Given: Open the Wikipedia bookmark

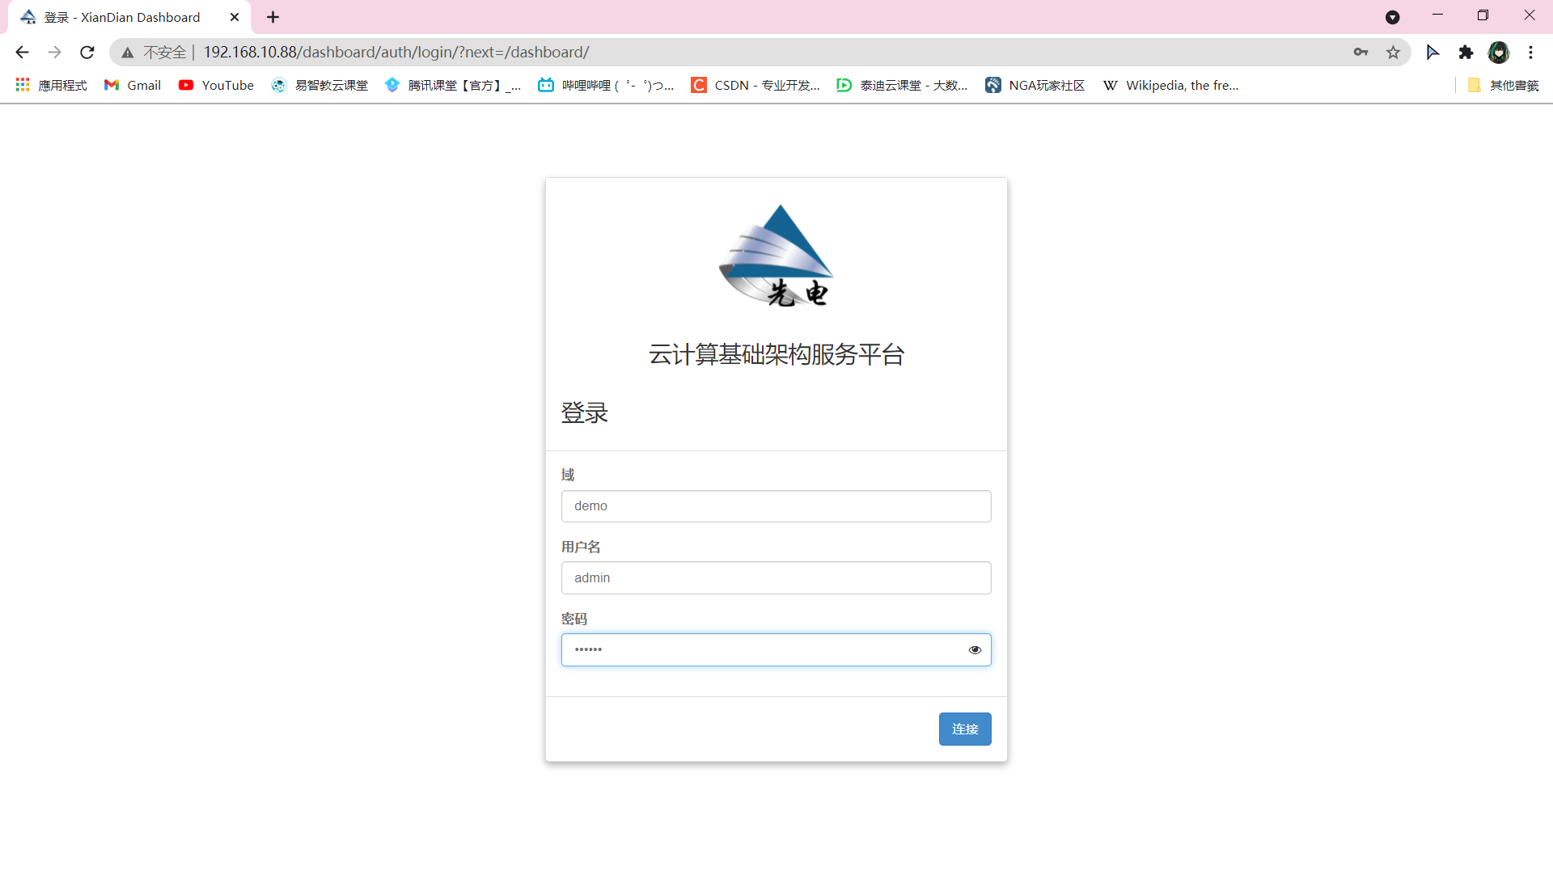Looking at the screenshot, I should tap(1170, 85).
